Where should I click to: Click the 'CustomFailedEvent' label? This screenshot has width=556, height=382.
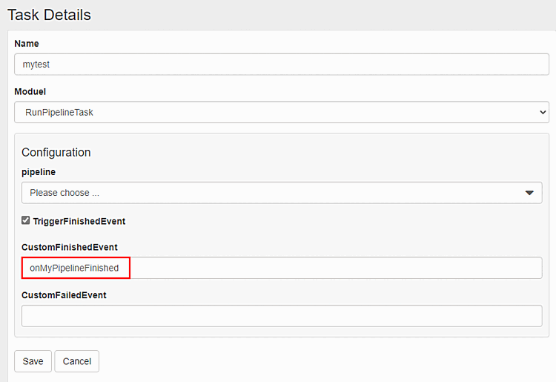pyautogui.click(x=64, y=295)
